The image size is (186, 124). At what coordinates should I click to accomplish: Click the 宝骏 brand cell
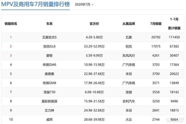click(x=129, y=92)
